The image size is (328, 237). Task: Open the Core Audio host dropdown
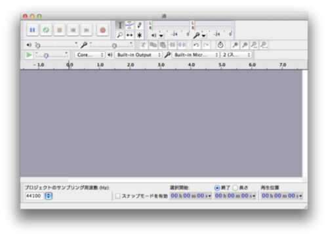90,55
